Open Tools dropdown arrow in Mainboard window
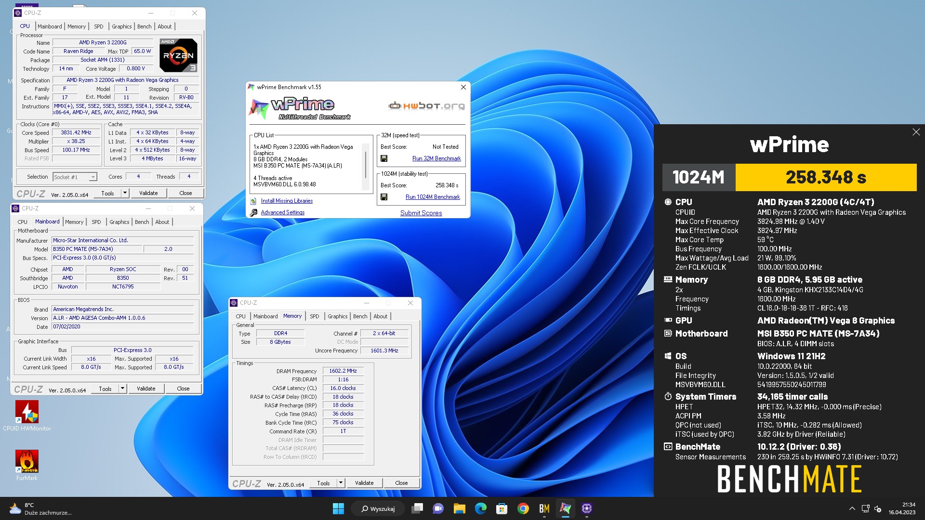The image size is (925, 520). 122,389
